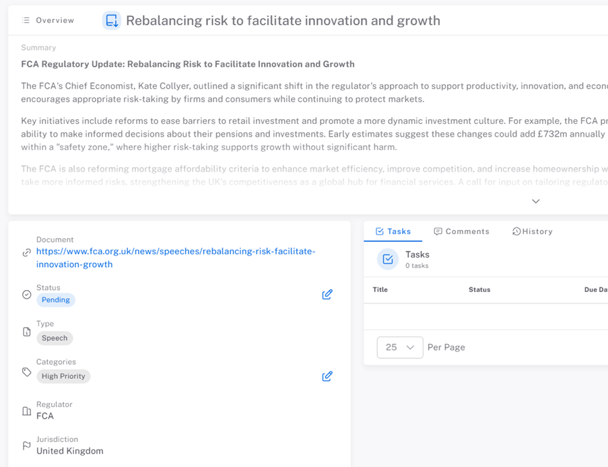Select the Tasks tab
This screenshot has height=467, width=608.
pyautogui.click(x=393, y=231)
